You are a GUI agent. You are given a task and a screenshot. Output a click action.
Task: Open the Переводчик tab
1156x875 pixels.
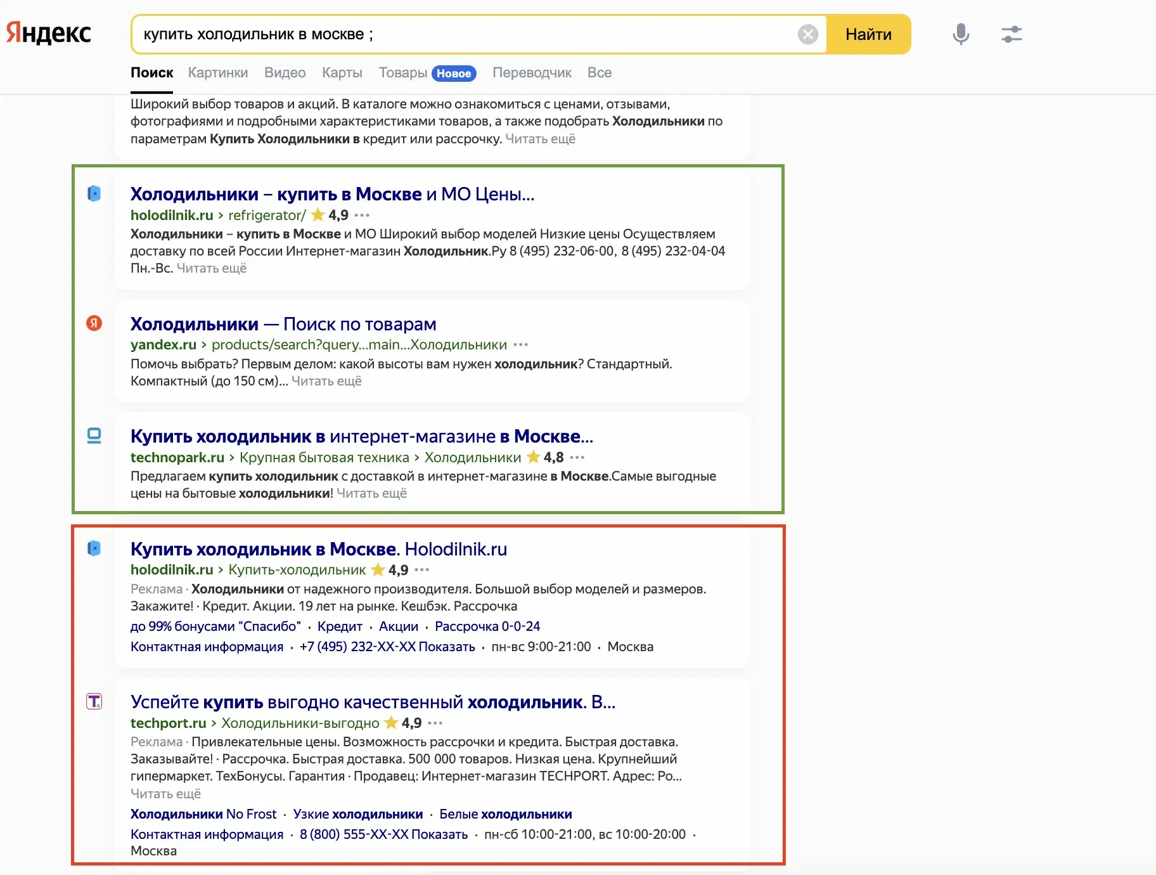click(x=532, y=72)
